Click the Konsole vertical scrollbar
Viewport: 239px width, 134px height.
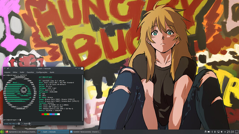click(83, 98)
